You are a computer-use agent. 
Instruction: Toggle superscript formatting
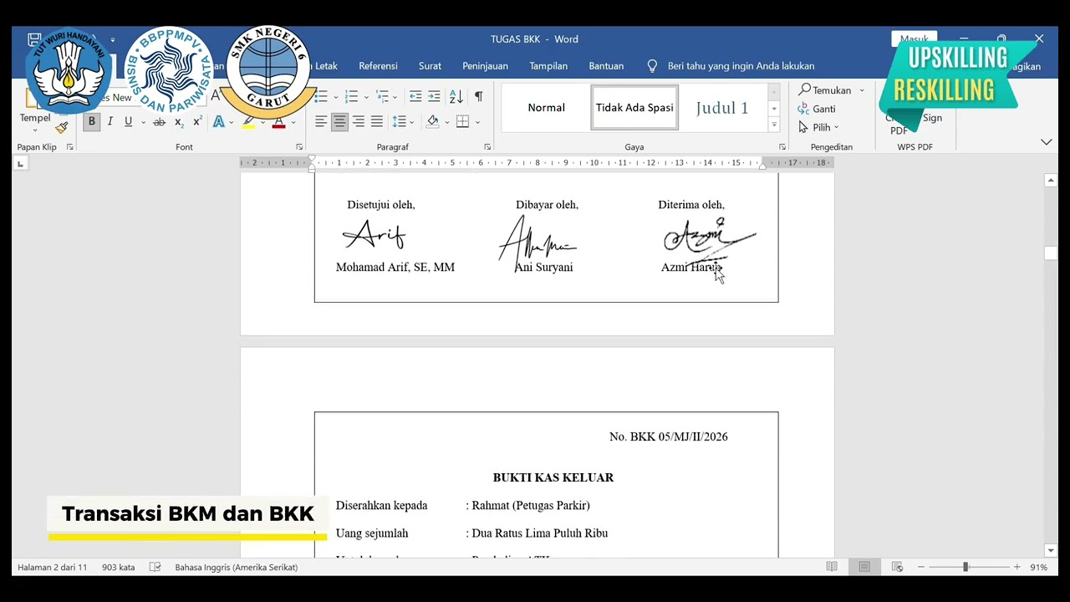click(197, 122)
